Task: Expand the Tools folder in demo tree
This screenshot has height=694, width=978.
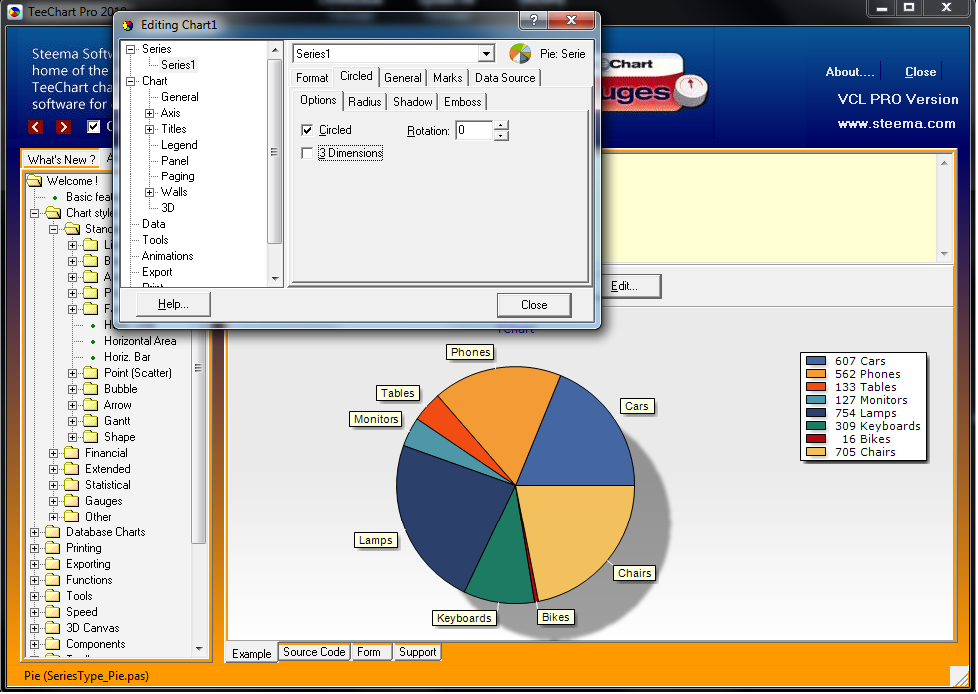Action: (35, 596)
